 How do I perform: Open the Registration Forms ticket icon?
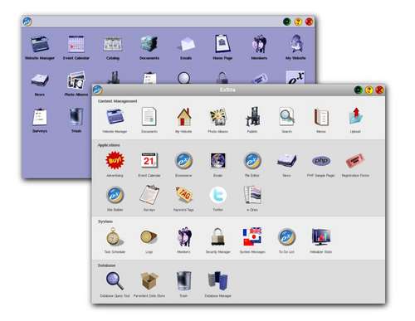pyautogui.click(x=355, y=161)
